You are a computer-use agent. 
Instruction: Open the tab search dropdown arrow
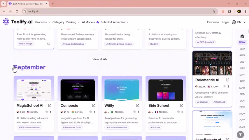(x=3, y=4)
